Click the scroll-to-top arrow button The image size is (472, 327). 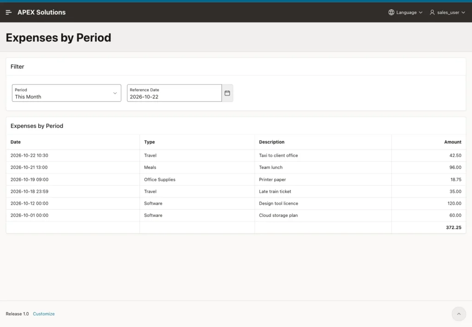coord(459,314)
